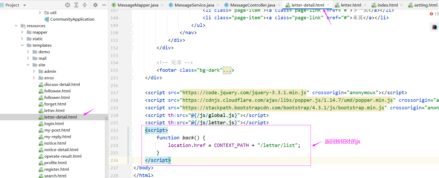Expand the folded footer block at line 155
439x178 pixels.
[x=131, y=70]
